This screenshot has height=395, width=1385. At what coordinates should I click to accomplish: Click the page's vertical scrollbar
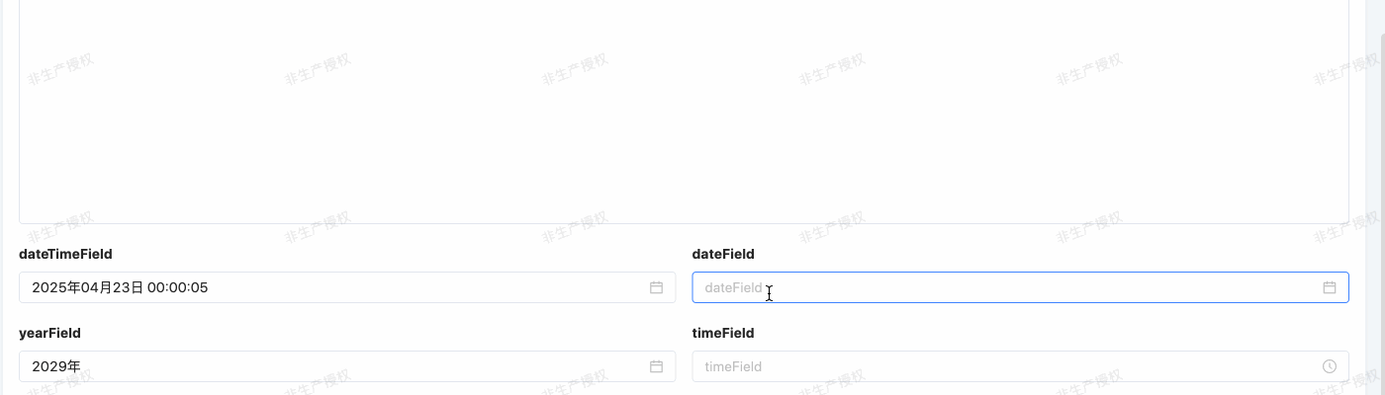1381,197
